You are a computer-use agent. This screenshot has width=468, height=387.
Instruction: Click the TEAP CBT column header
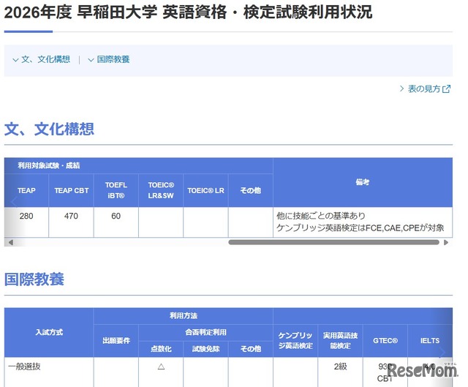pos(72,190)
